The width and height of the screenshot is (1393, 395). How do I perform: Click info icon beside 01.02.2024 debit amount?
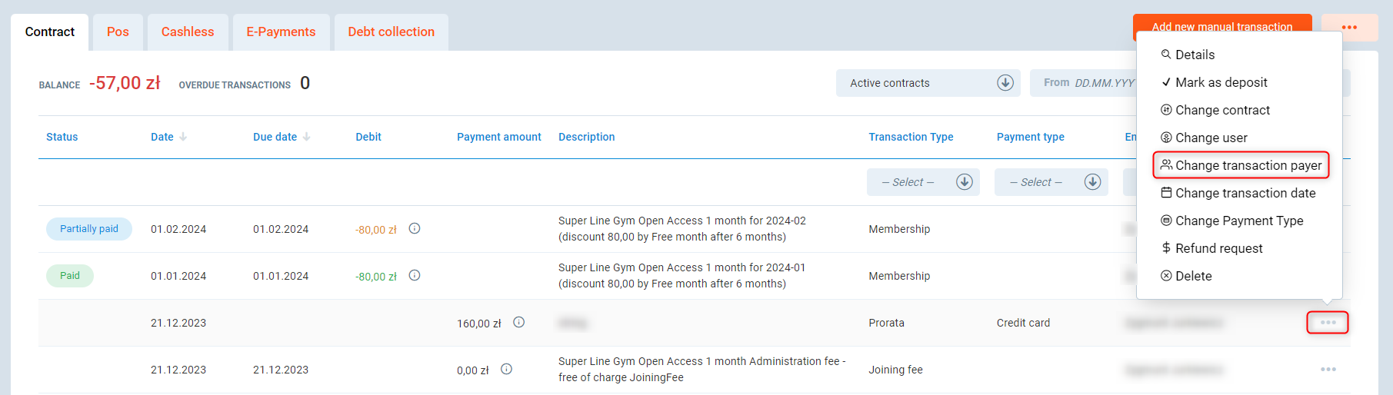(415, 228)
